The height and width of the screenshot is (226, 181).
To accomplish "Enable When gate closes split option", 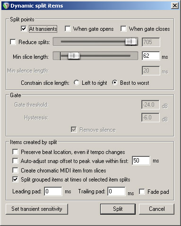I will (x=123, y=29).
